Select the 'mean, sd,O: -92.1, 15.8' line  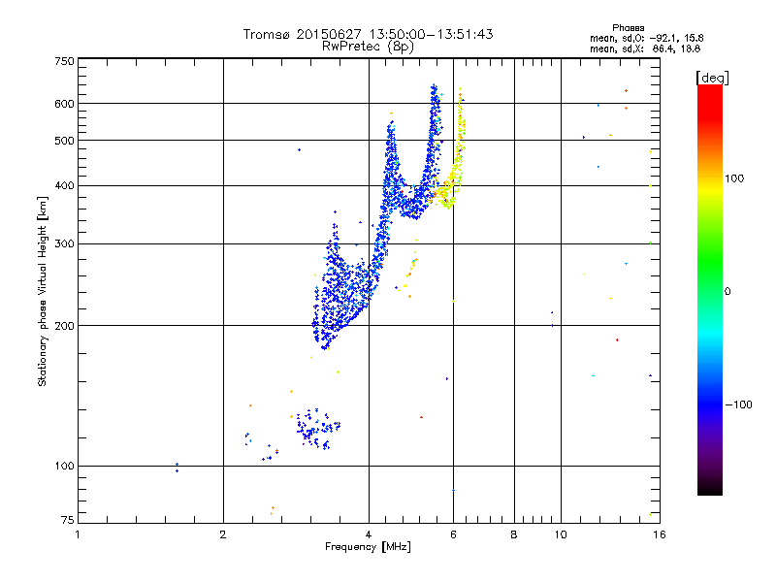(646, 38)
